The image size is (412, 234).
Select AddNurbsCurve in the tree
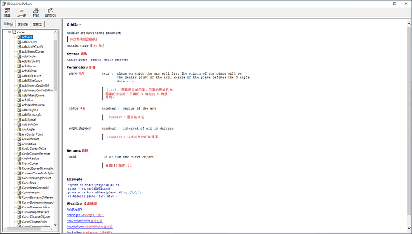pyautogui.click(x=33, y=105)
